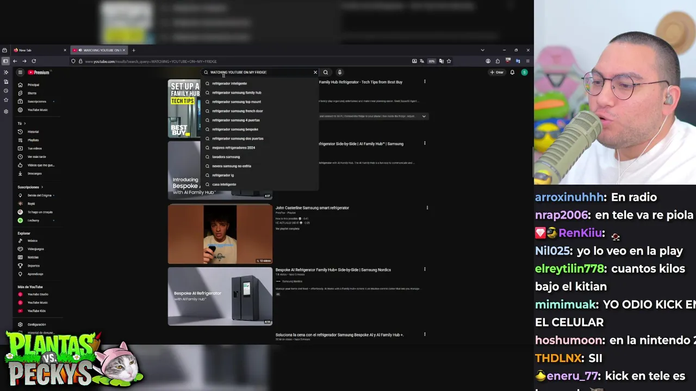Open the browser extensions puzzle icon
This screenshot has height=391, width=696.
click(498, 61)
